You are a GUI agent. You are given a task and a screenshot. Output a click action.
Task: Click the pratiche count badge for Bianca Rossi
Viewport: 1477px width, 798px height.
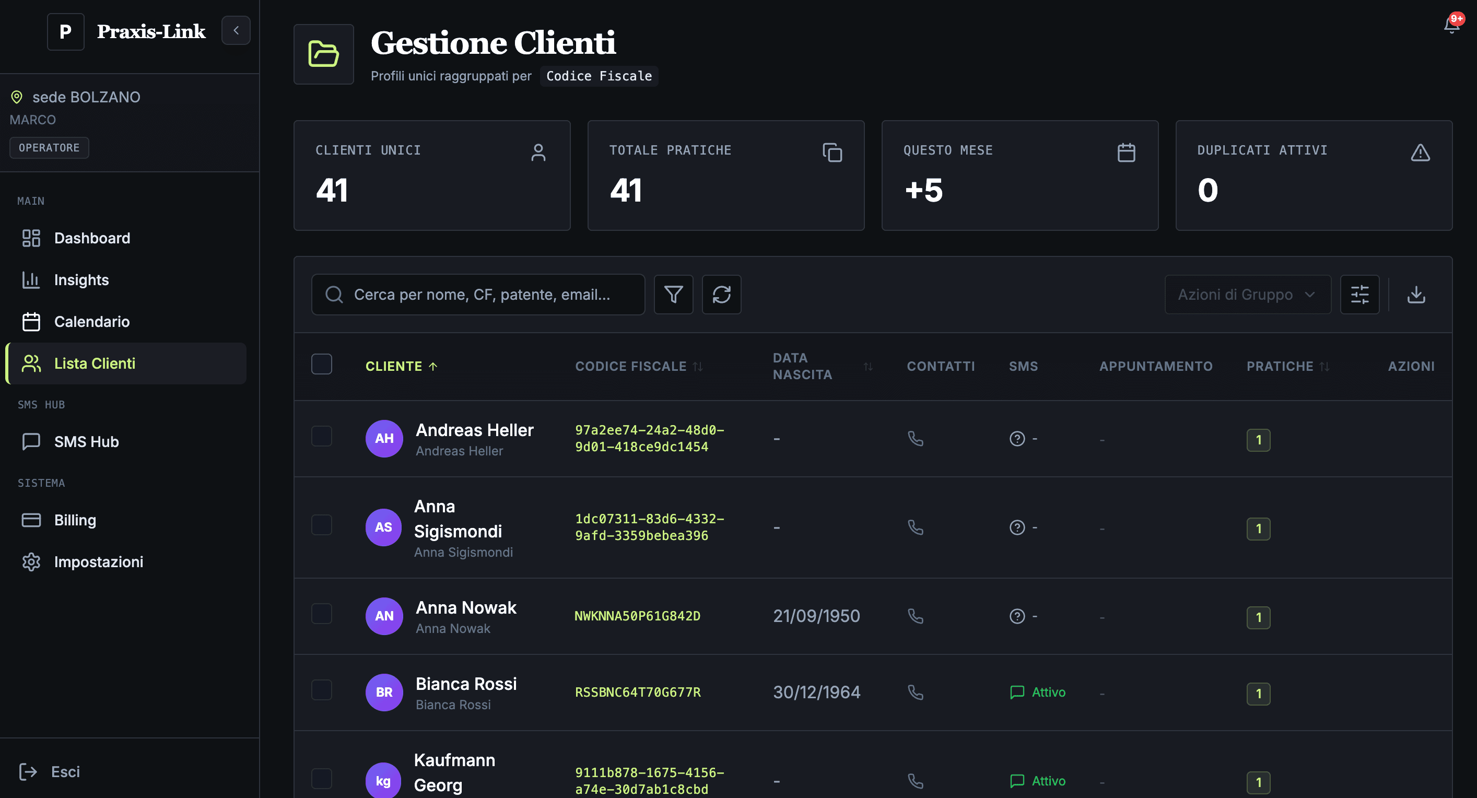(1259, 694)
